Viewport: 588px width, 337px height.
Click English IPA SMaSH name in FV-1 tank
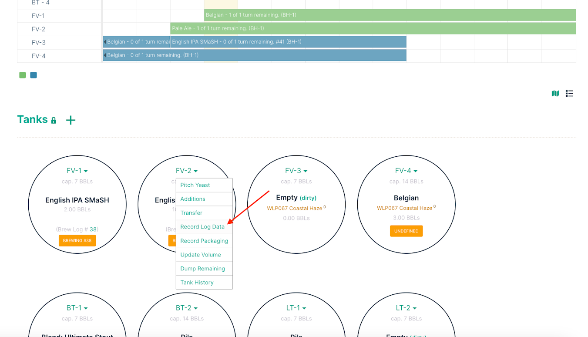click(77, 200)
